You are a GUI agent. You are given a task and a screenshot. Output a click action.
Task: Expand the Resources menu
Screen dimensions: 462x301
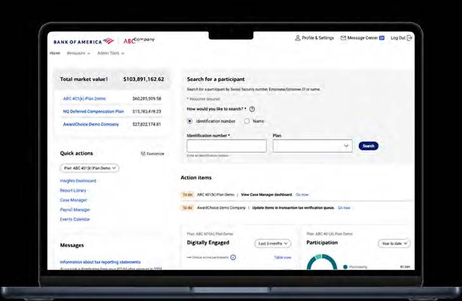tap(79, 53)
